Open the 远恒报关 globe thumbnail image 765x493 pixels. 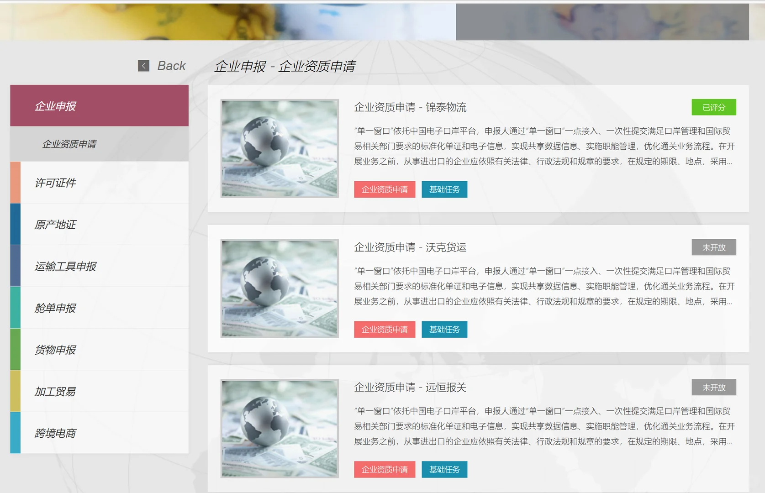[x=280, y=429]
